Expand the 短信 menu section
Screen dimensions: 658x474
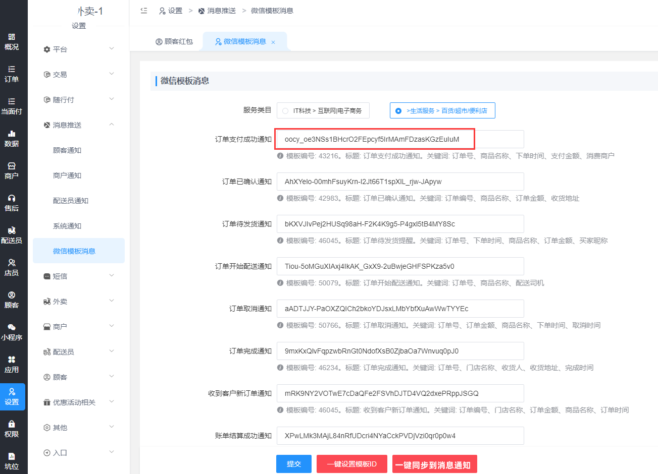79,276
